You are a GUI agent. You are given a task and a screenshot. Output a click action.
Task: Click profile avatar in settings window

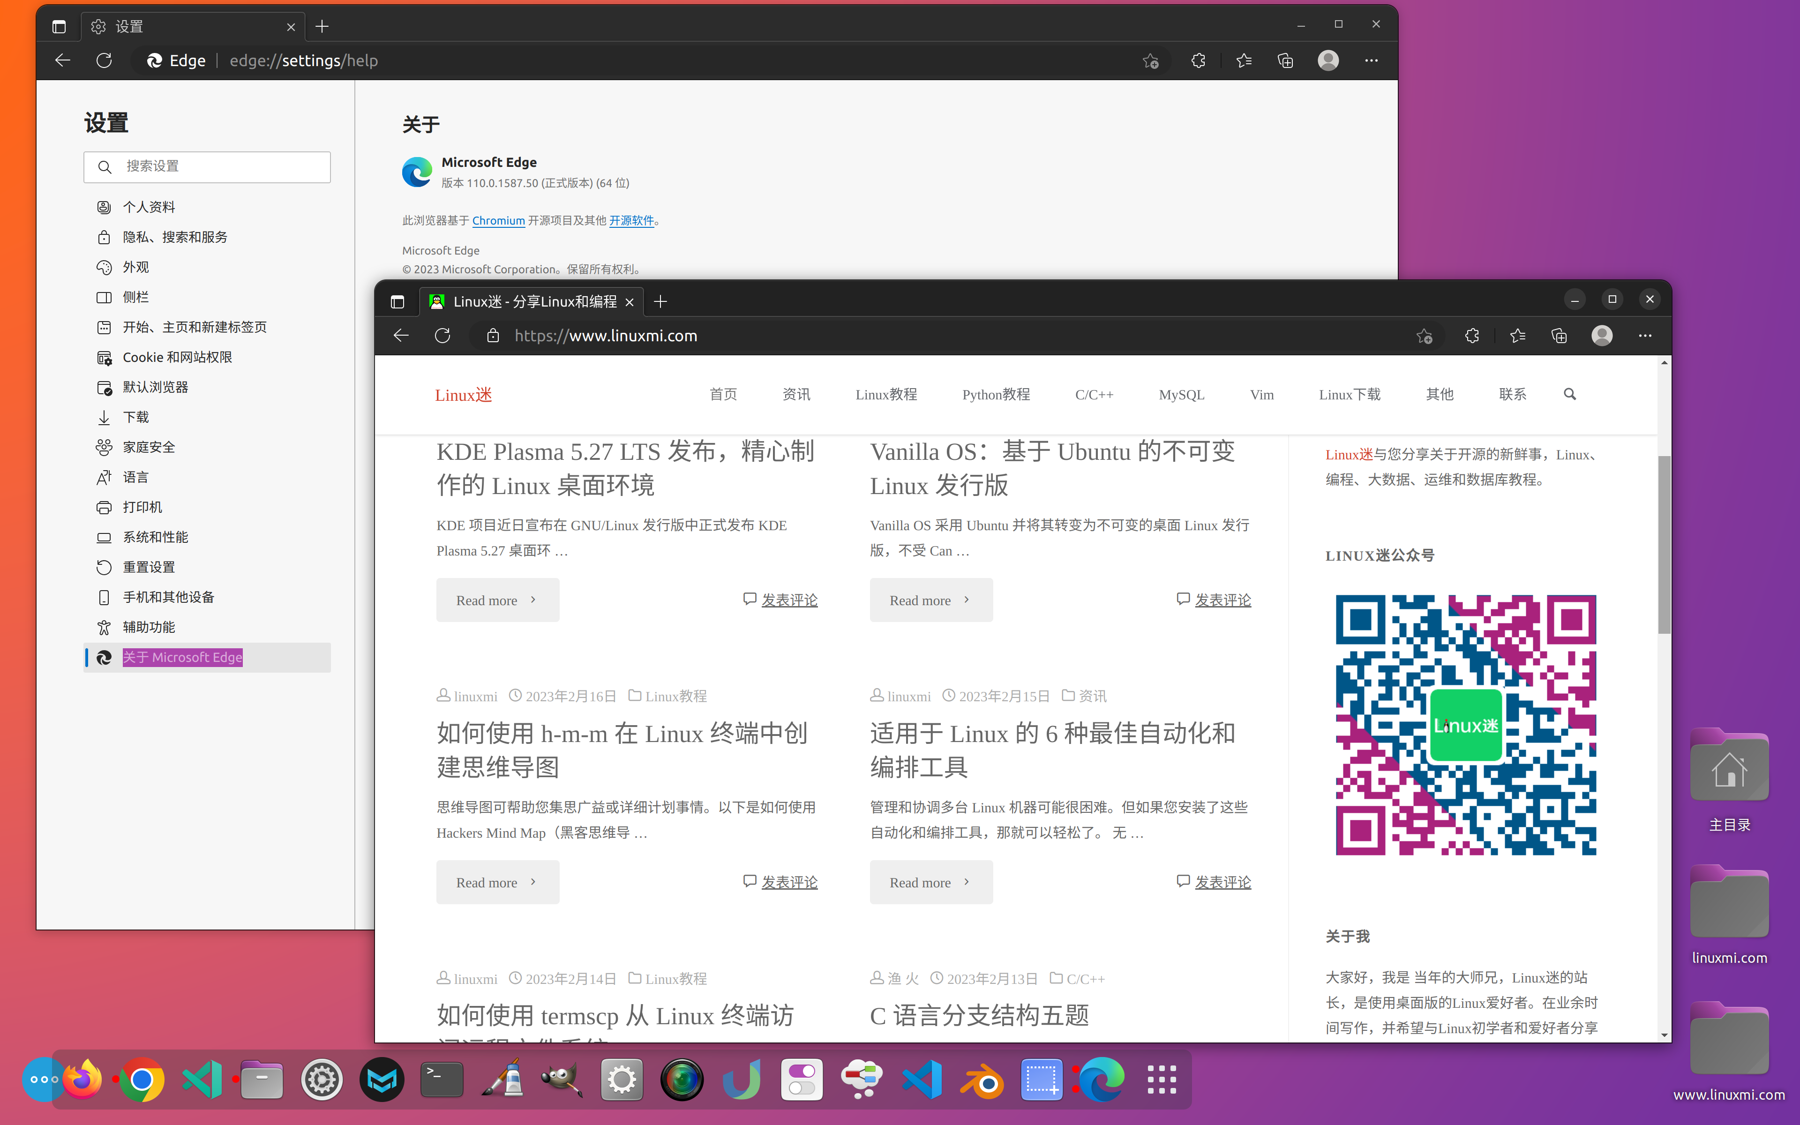1327,60
